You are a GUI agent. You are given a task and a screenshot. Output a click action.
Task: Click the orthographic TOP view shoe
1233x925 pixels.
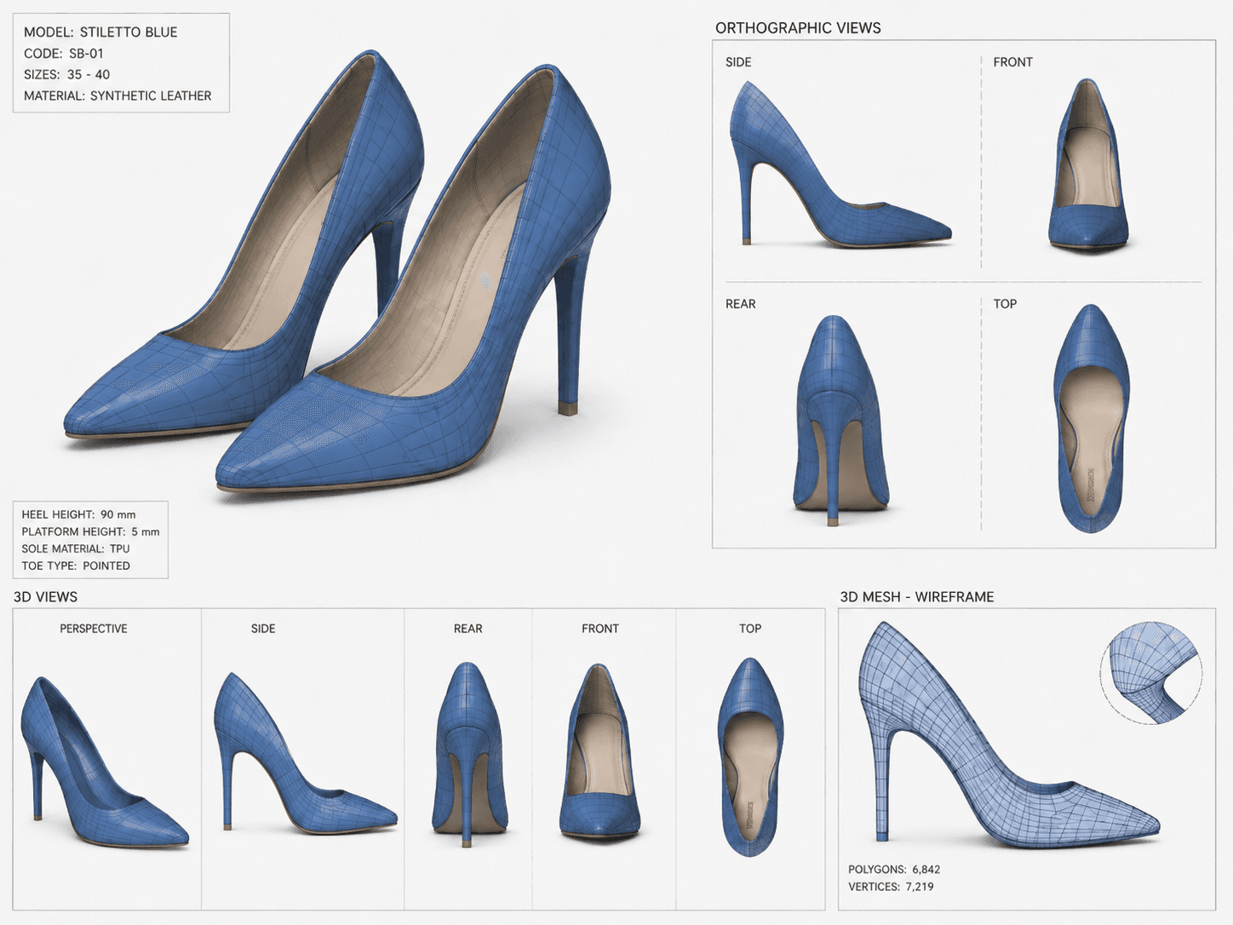click(x=1092, y=418)
